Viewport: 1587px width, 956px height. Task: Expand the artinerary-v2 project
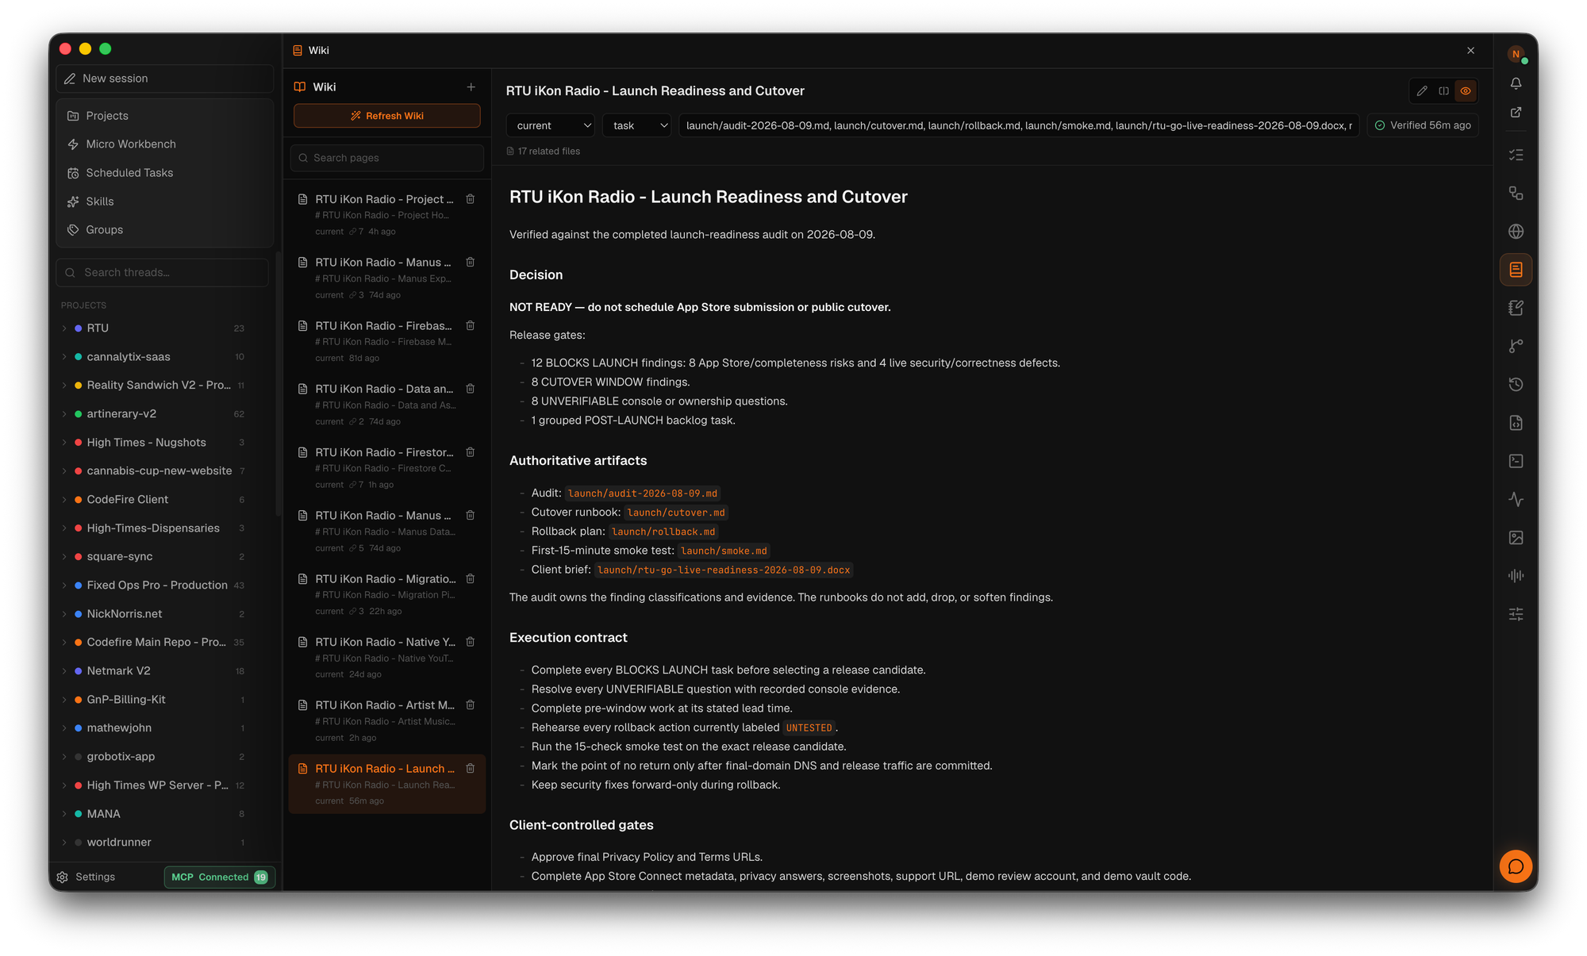pyautogui.click(x=64, y=414)
